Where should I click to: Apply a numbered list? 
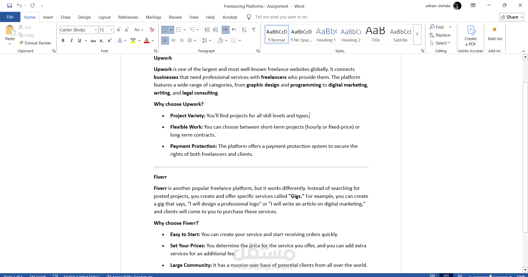(179, 30)
